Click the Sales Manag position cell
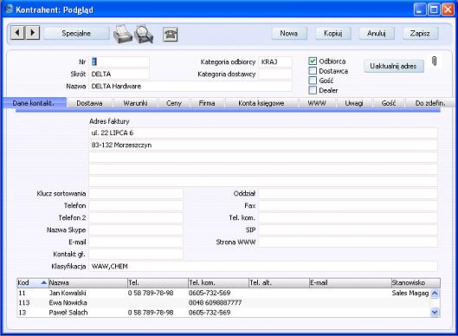Screen dimensions: 458x336 point(410,293)
